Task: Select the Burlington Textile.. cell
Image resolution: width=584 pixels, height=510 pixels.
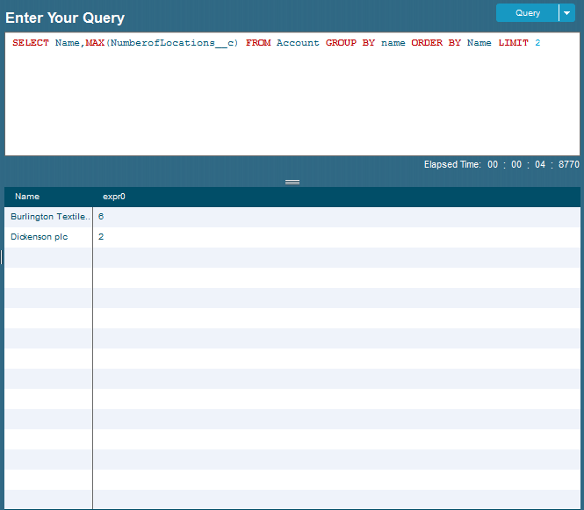Action: pos(48,217)
